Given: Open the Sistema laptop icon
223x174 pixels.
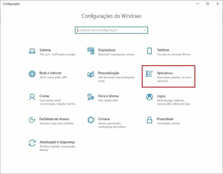Looking at the screenshot, I should (x=32, y=51).
